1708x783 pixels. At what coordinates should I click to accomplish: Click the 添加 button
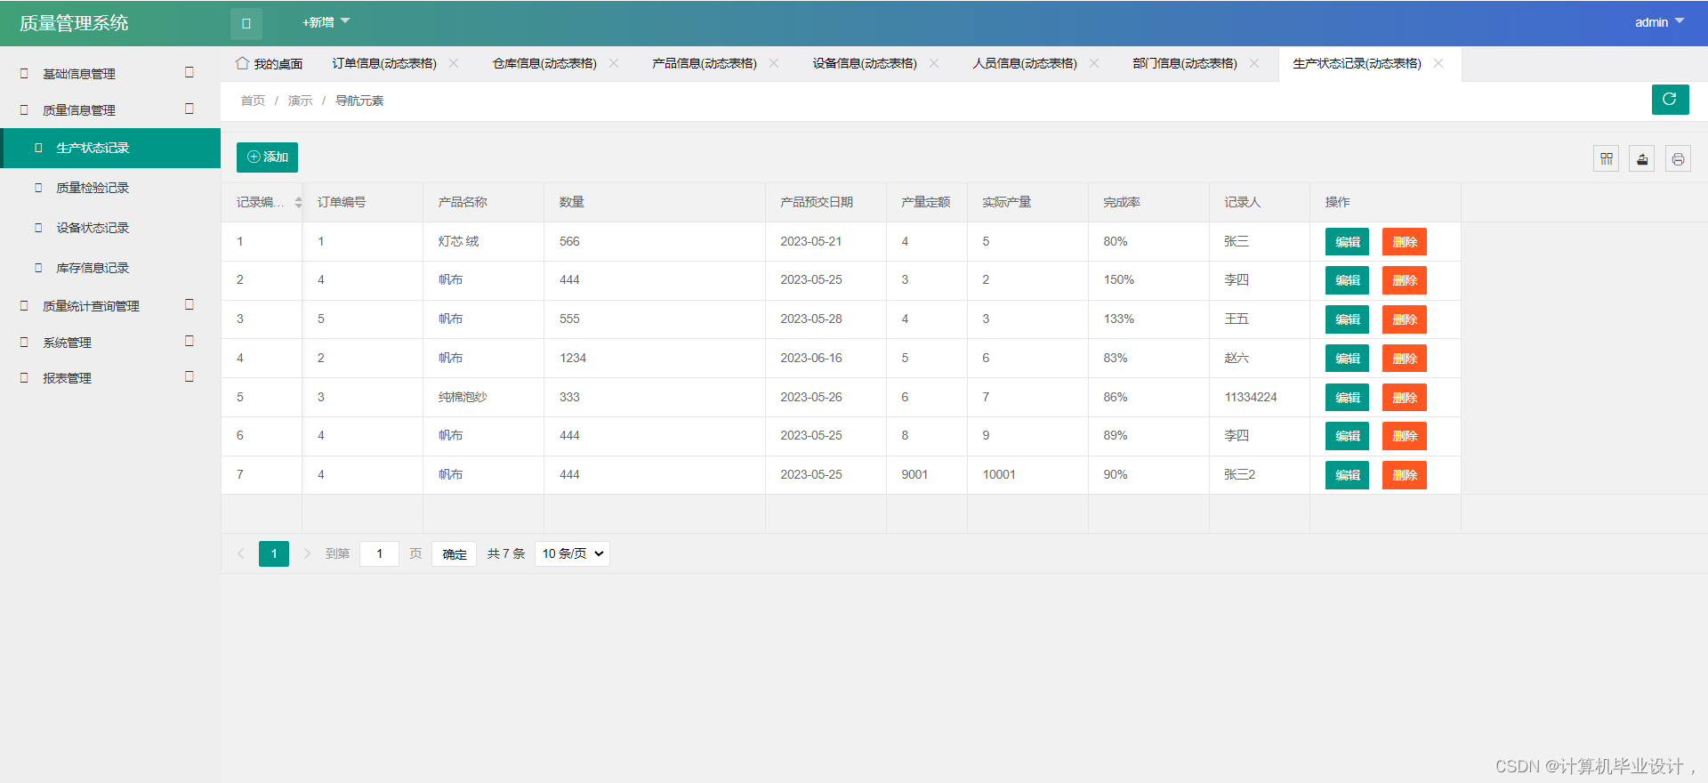click(267, 157)
